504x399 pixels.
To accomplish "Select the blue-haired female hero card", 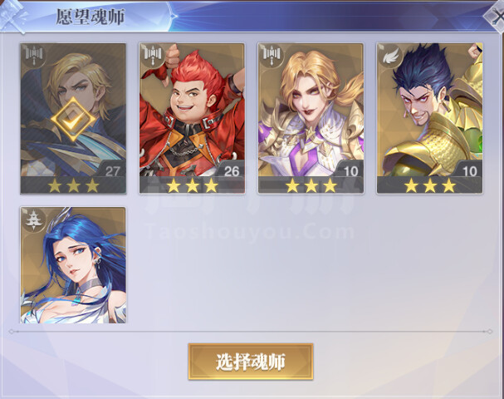I will click(73, 265).
